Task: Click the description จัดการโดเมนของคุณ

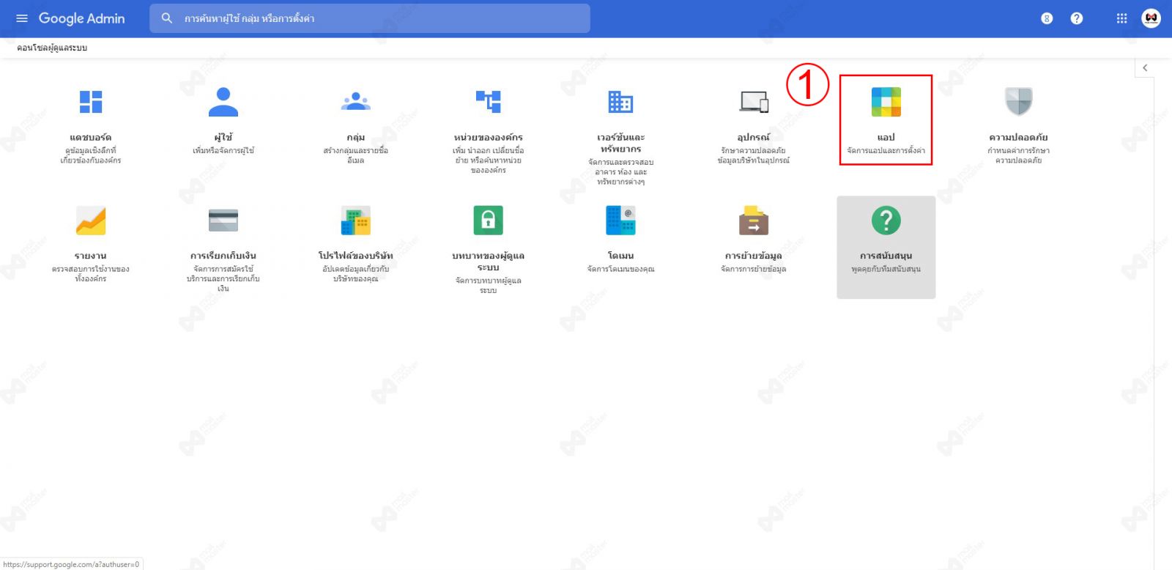Action: pos(620,270)
